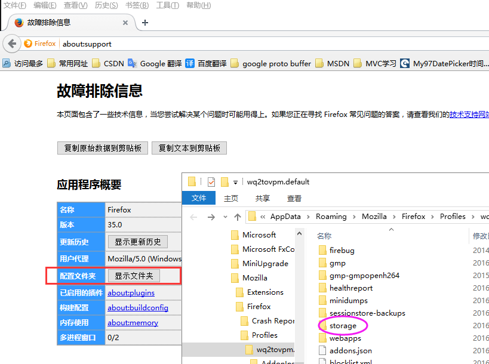Expand breadcrumb arrow after Mozilla
Screen dimensions: 489x364
[x=394, y=217]
